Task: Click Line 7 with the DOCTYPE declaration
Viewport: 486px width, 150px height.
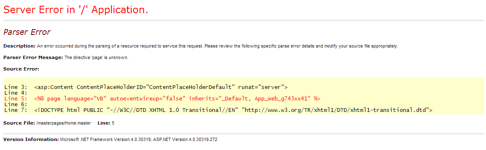Action: click(219, 110)
